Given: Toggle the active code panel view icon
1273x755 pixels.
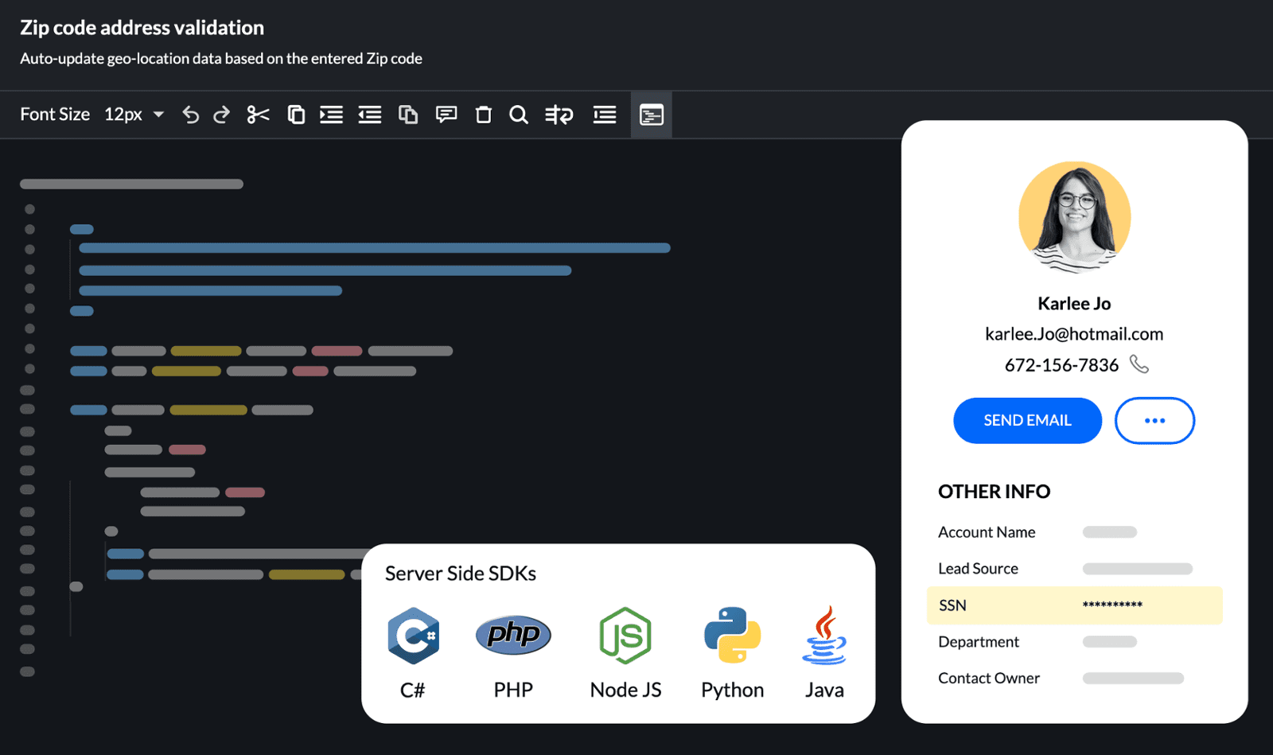Looking at the screenshot, I should tap(651, 115).
